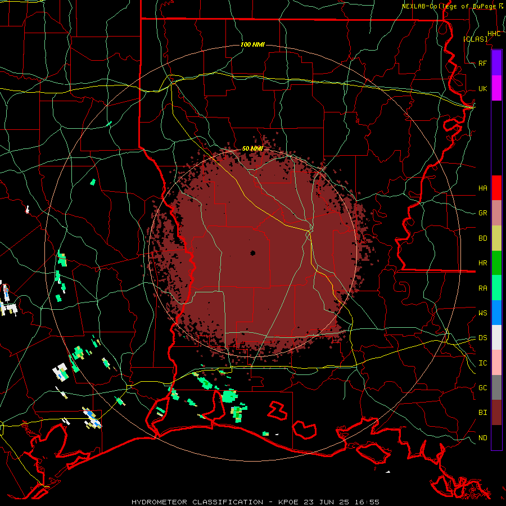
Task: Click the HR dark green legend swatch
Action: point(496,263)
